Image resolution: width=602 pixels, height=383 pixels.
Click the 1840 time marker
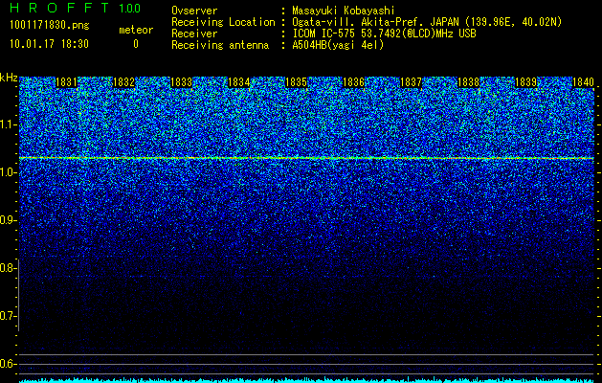pos(583,82)
